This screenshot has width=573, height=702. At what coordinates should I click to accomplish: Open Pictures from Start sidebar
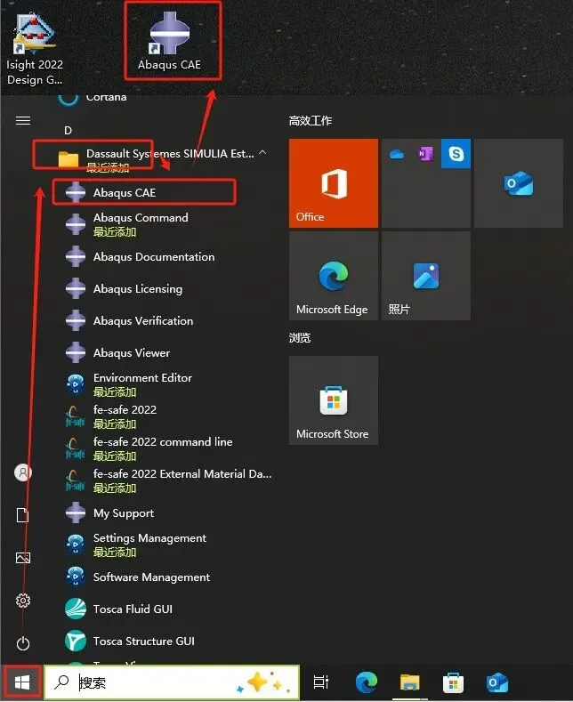tap(23, 558)
